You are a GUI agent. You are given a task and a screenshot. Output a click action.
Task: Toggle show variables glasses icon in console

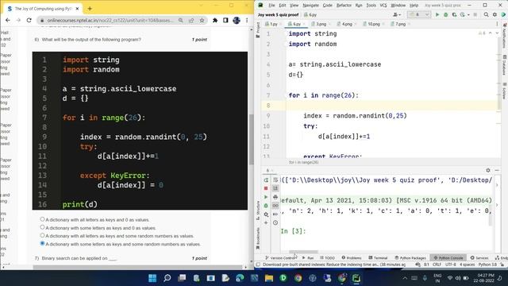(275, 206)
